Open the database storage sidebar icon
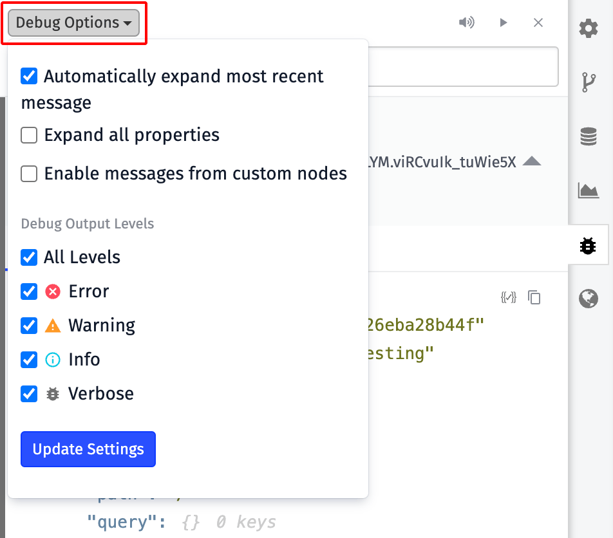This screenshot has width=613, height=538. (589, 136)
